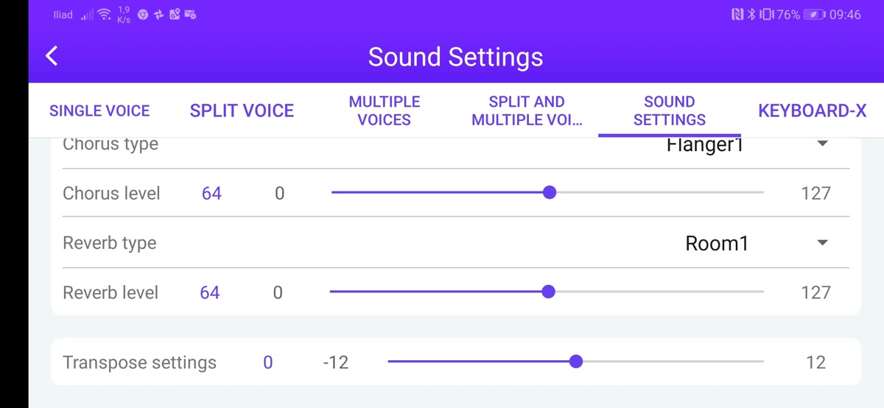The height and width of the screenshot is (408, 884).
Task: Tap the Bluetooth icon in status bar
Action: [751, 14]
